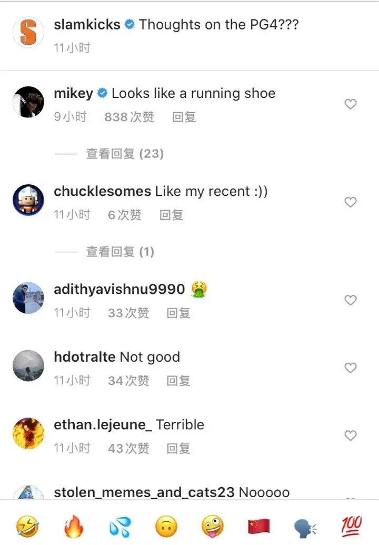
Task: Tap the laughing emoji quick reaction
Action: pos(27,526)
